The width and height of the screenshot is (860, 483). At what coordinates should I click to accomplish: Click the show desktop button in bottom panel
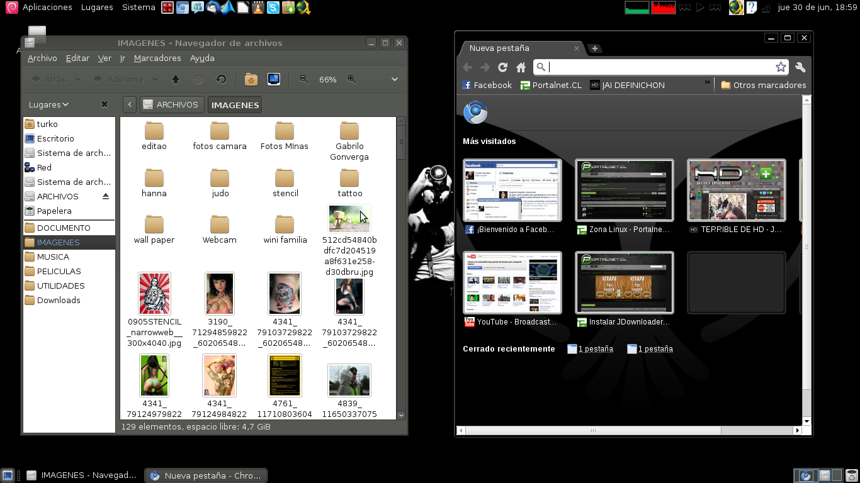[7, 475]
